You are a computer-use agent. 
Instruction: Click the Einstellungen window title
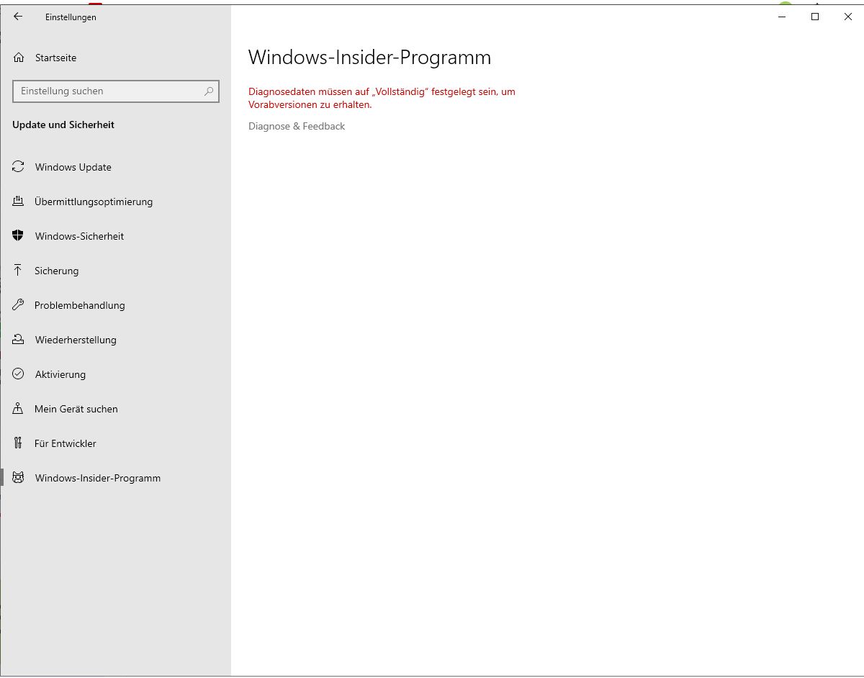tap(71, 17)
